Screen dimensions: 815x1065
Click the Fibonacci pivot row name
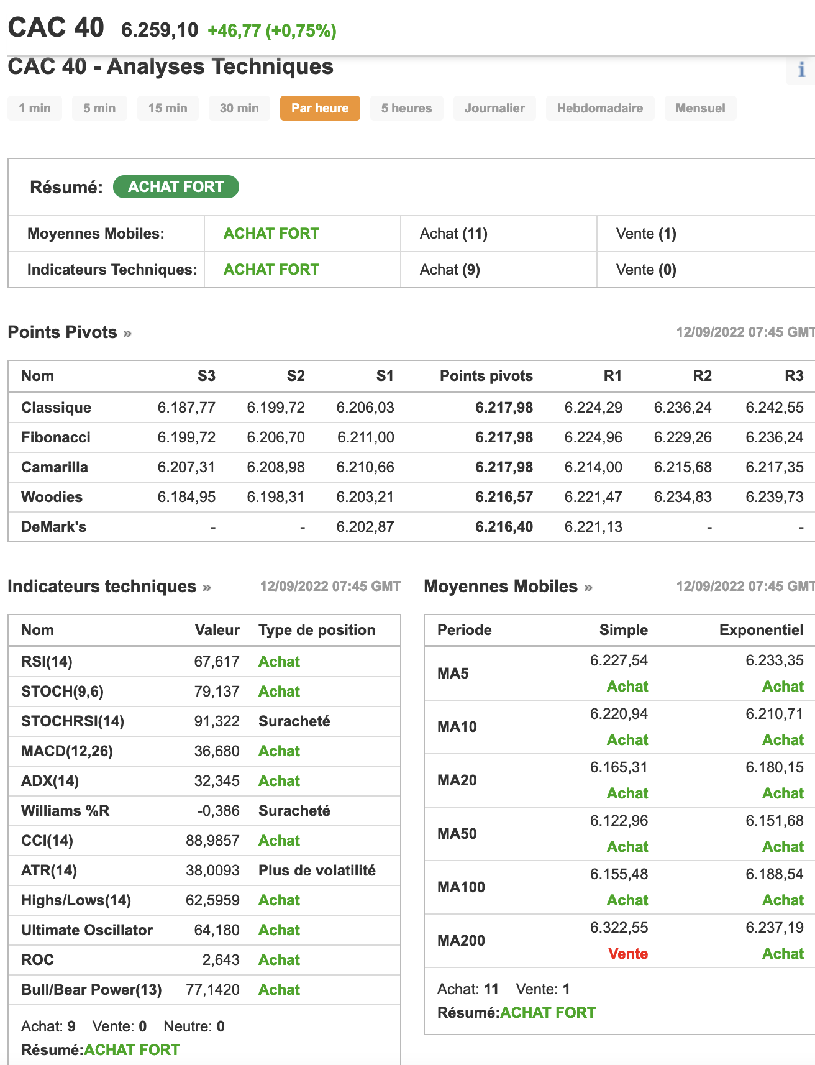[x=56, y=437]
